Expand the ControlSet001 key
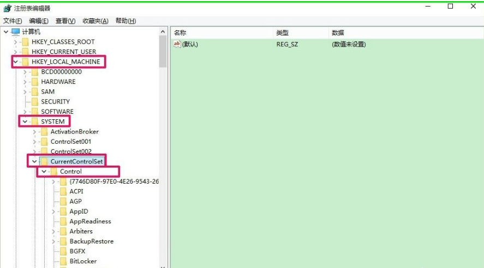 [34, 142]
